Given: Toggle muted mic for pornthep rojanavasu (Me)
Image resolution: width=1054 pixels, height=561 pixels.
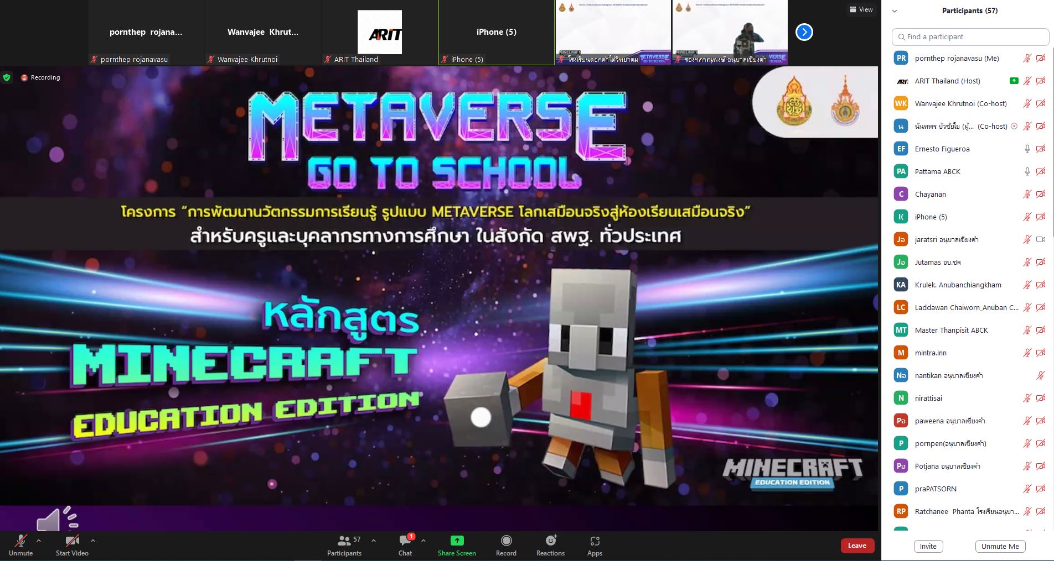Looking at the screenshot, I should (x=1027, y=58).
